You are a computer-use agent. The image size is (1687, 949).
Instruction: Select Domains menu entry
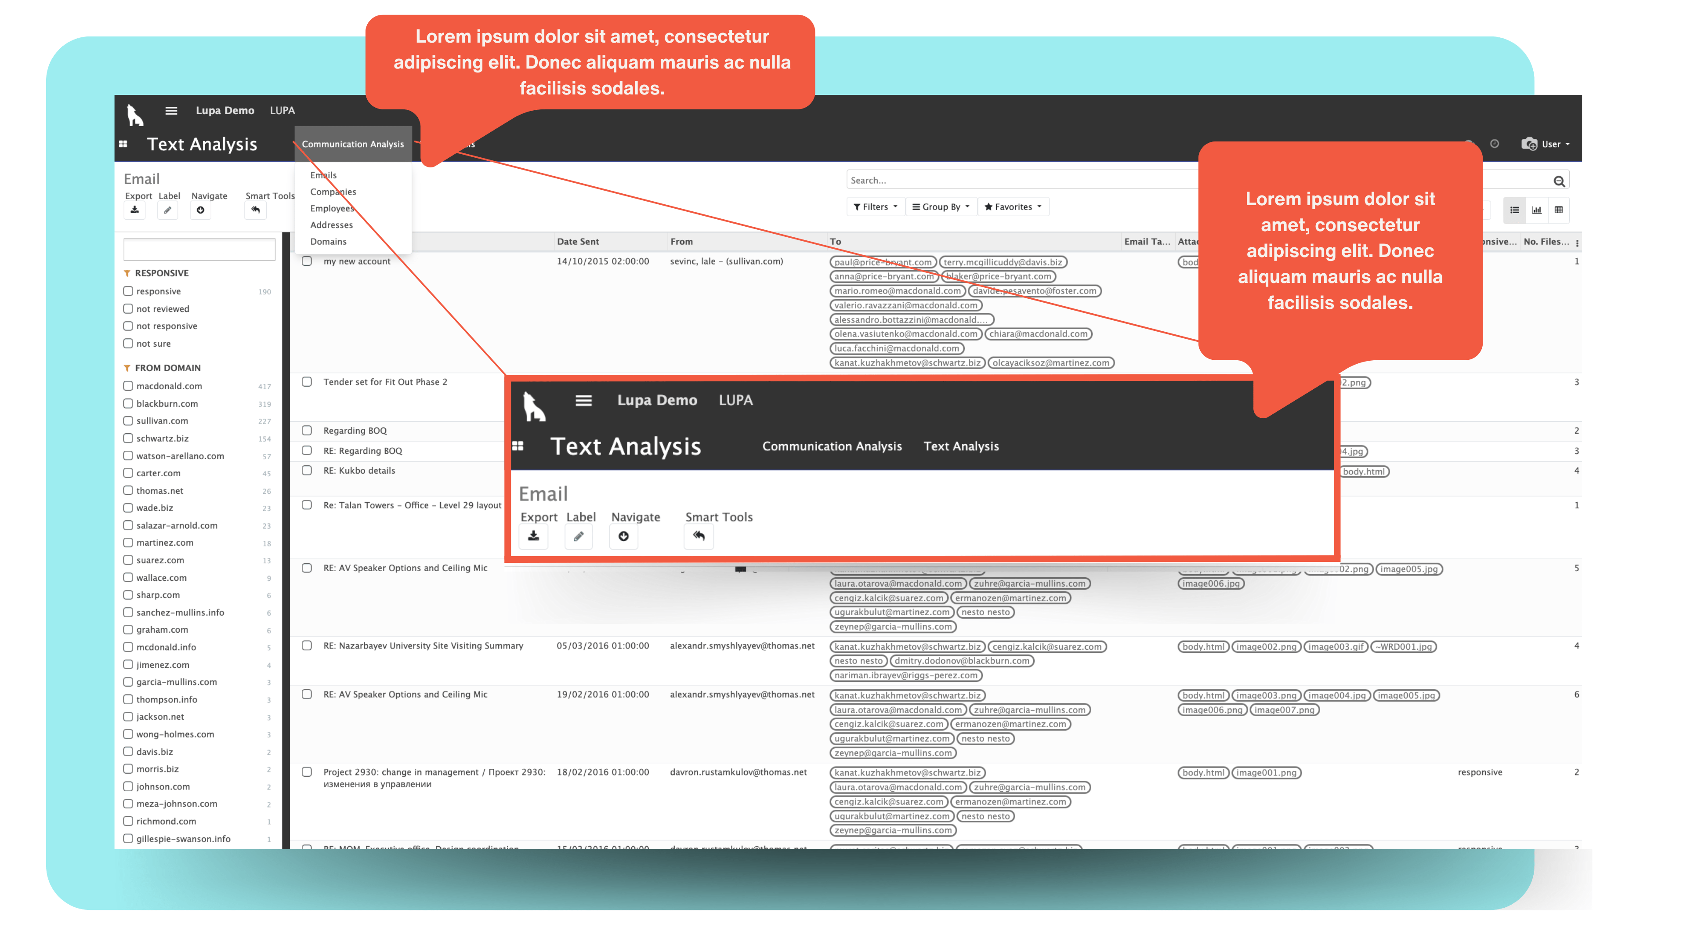pyautogui.click(x=328, y=242)
